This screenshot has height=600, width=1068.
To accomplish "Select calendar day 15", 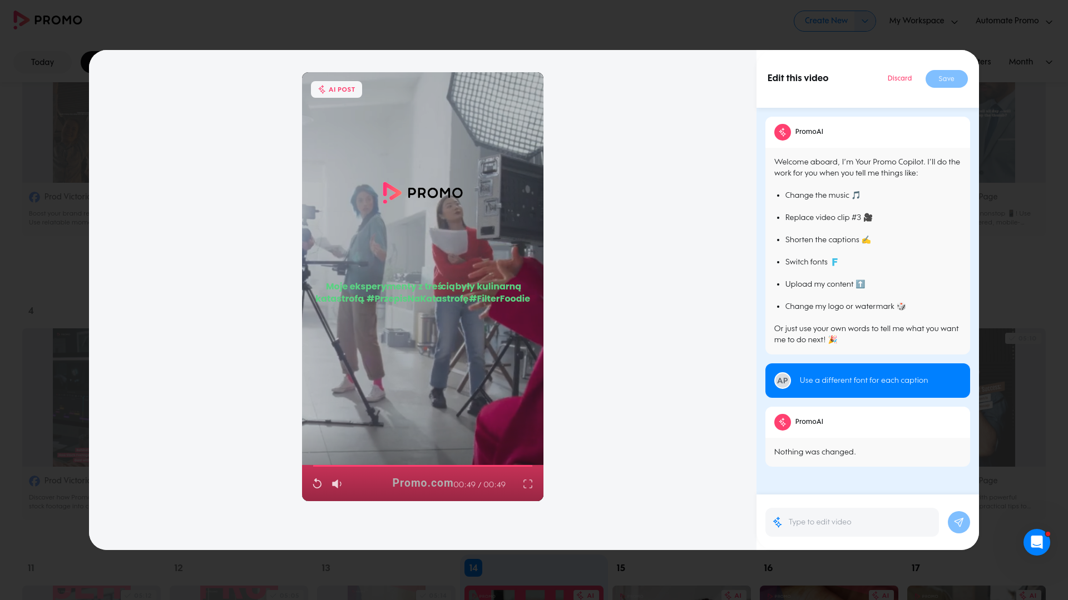I will pyautogui.click(x=621, y=568).
